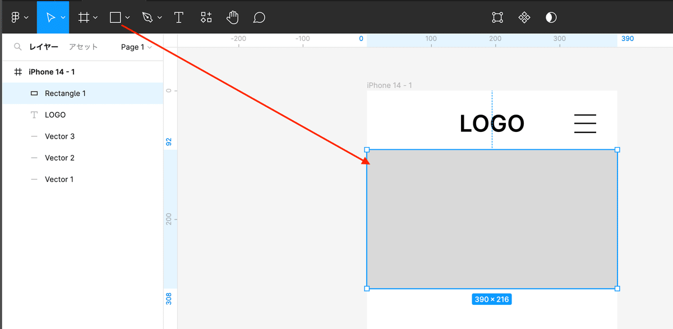Expand the Frame tool options dropdown

pos(95,18)
